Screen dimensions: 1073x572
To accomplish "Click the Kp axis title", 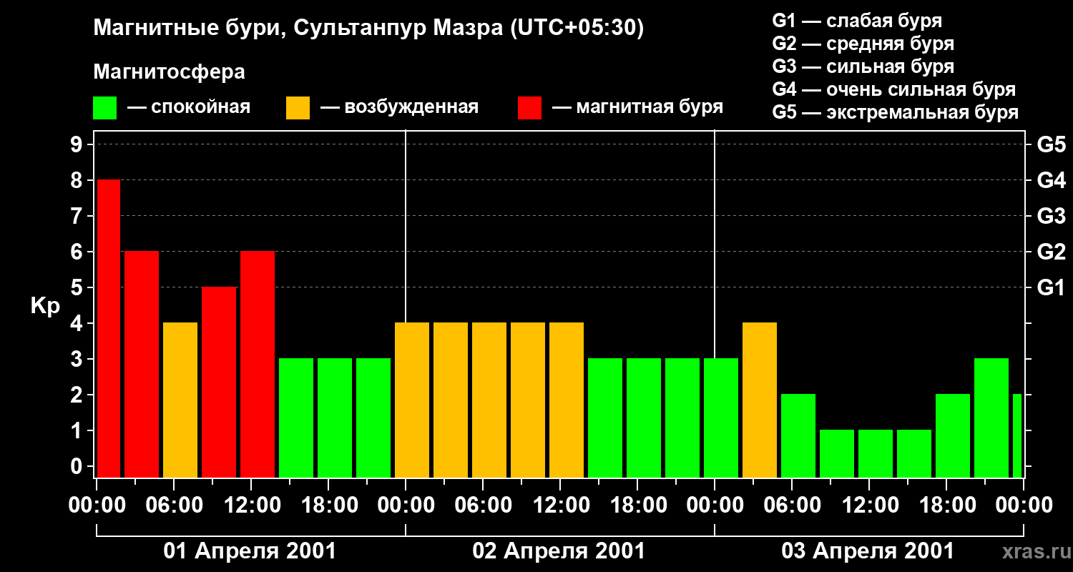I will pos(46,306).
